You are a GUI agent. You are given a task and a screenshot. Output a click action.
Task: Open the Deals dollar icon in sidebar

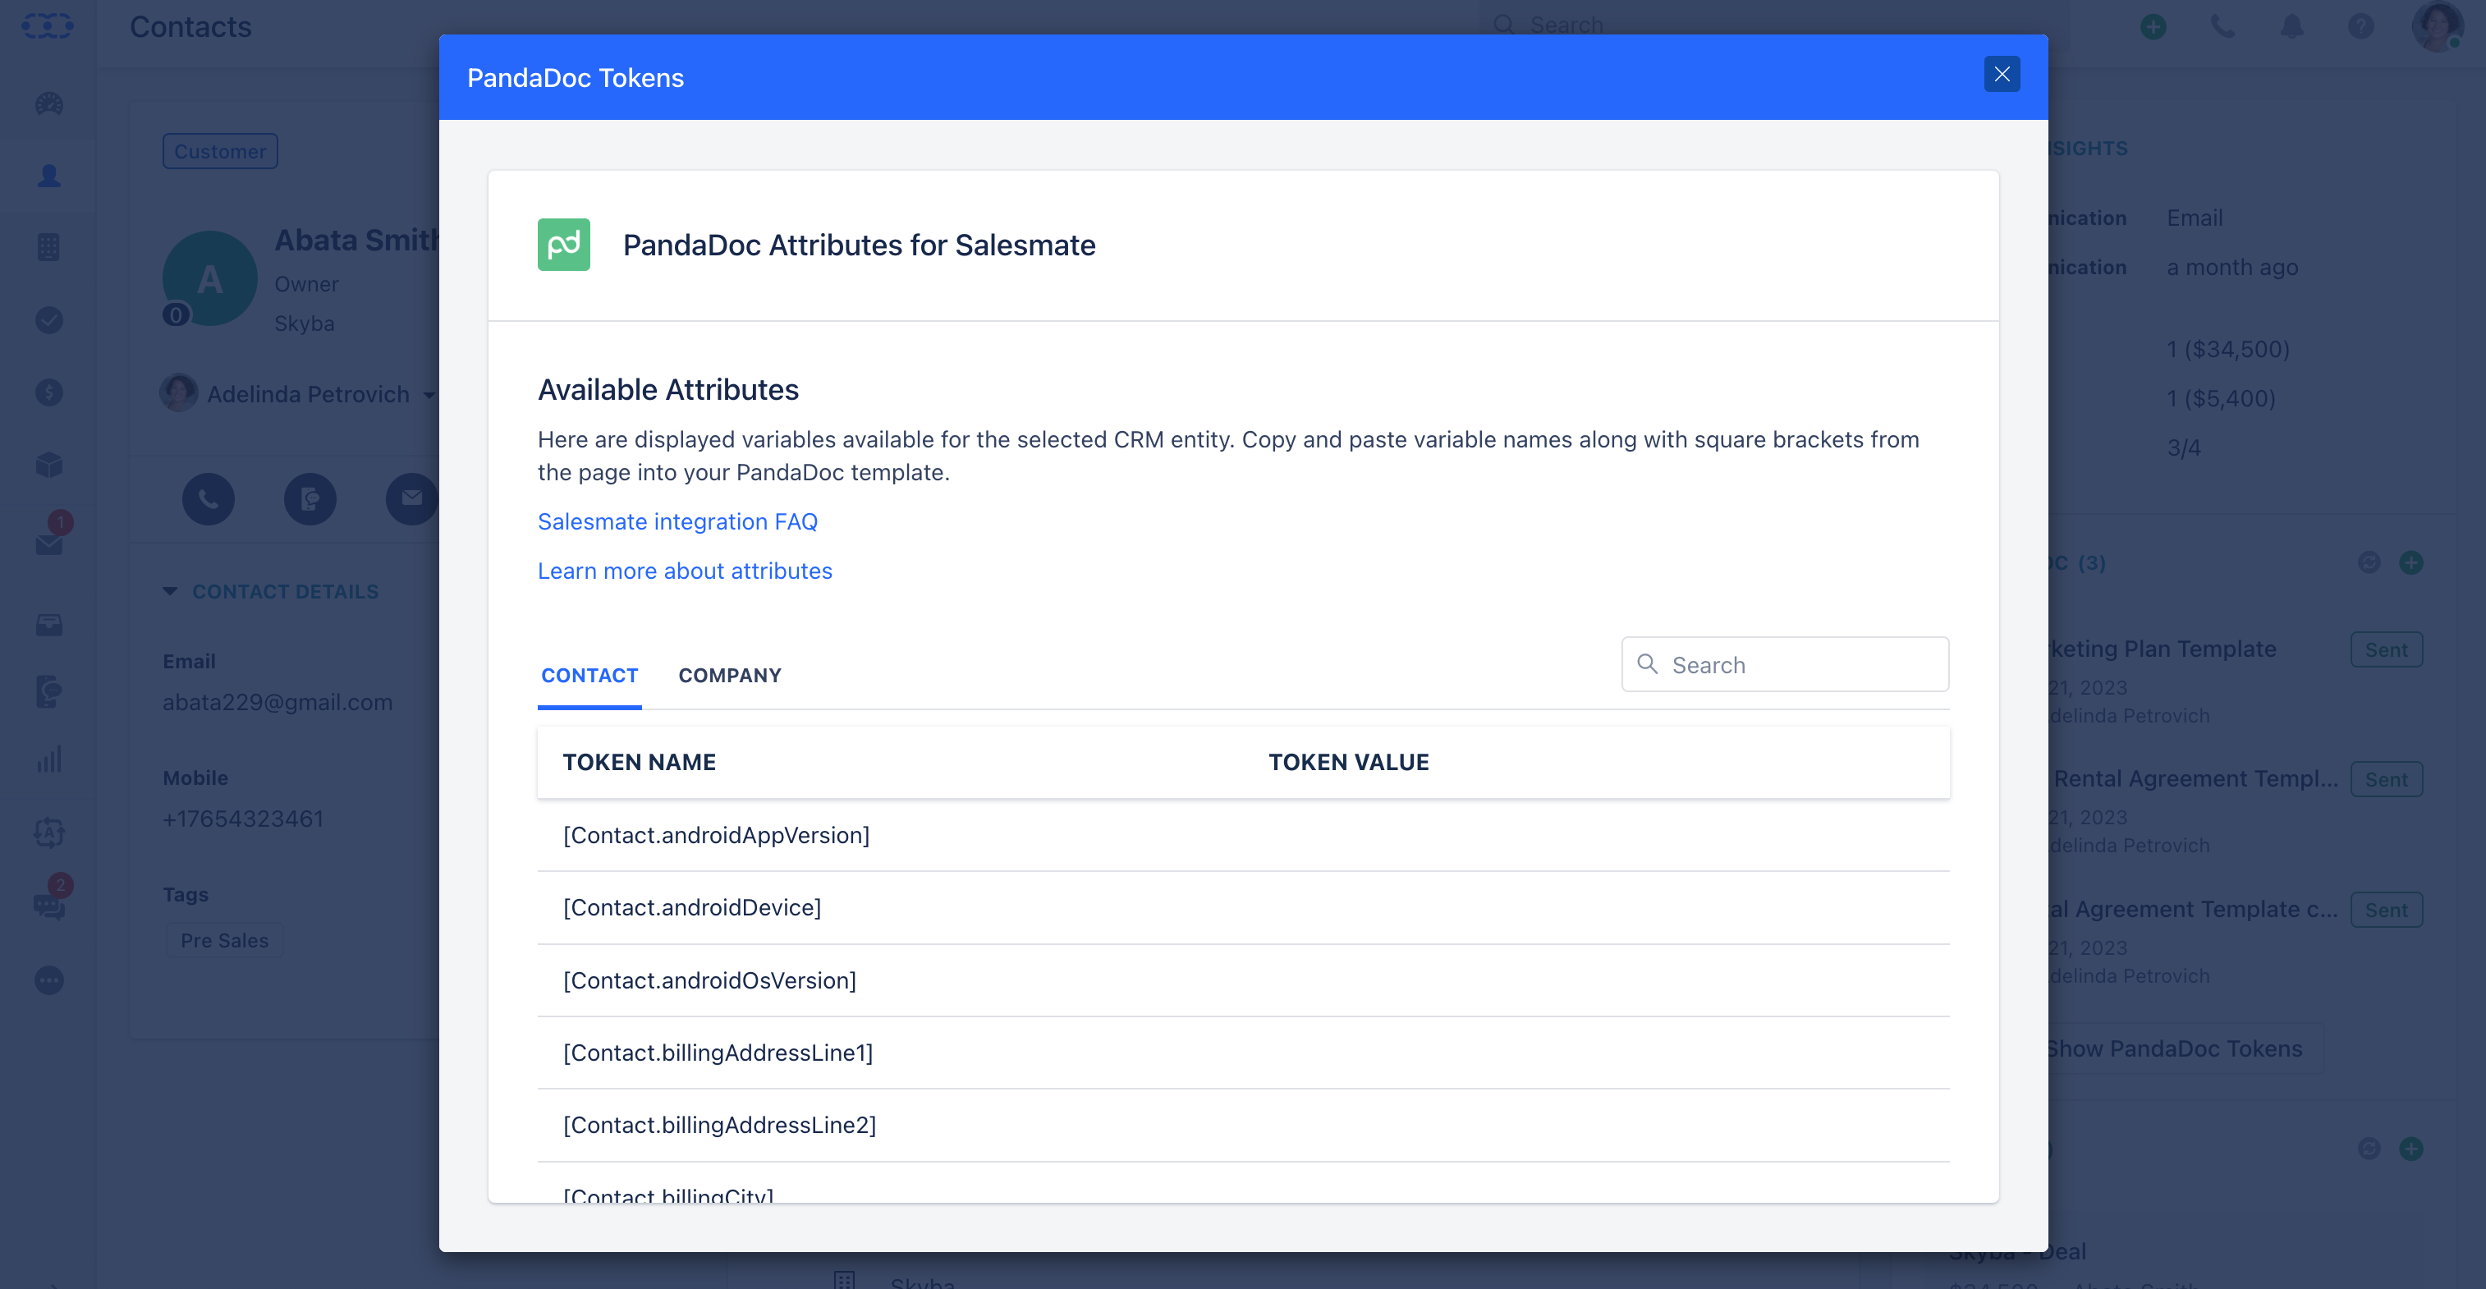[x=49, y=392]
